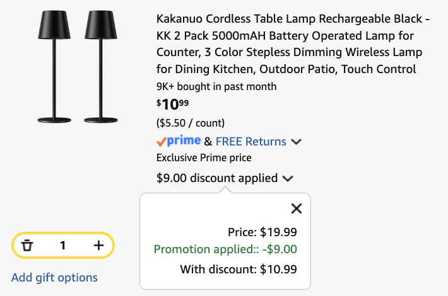Click the ($5.50 / count) unit price

click(x=191, y=123)
